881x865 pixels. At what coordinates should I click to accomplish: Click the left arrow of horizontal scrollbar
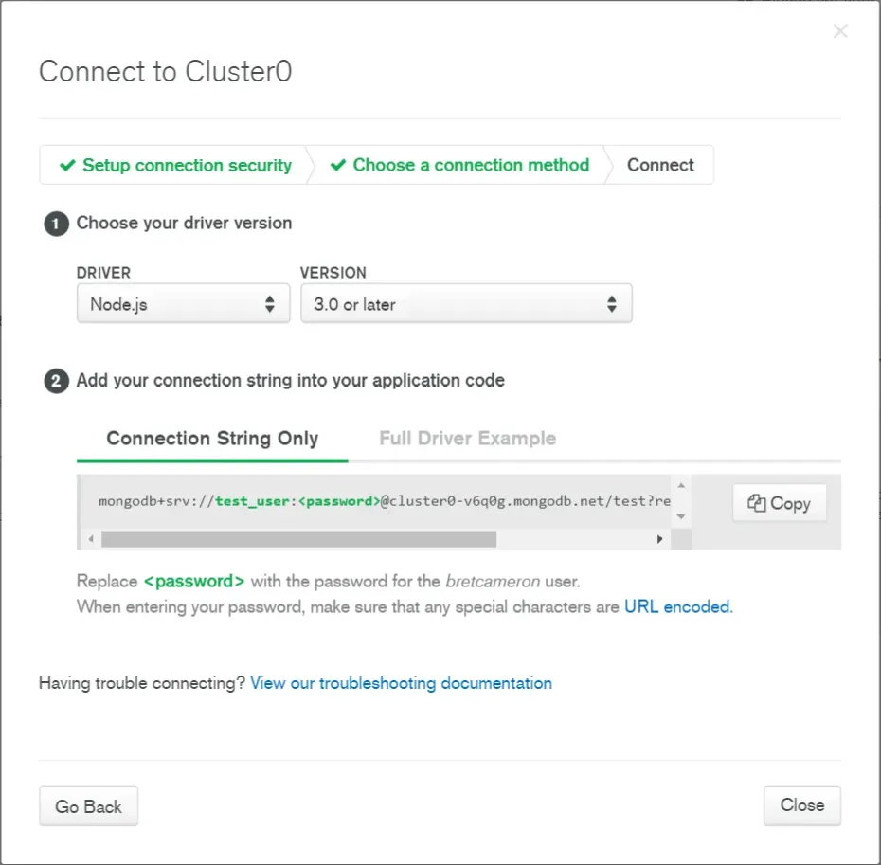pyautogui.click(x=91, y=539)
